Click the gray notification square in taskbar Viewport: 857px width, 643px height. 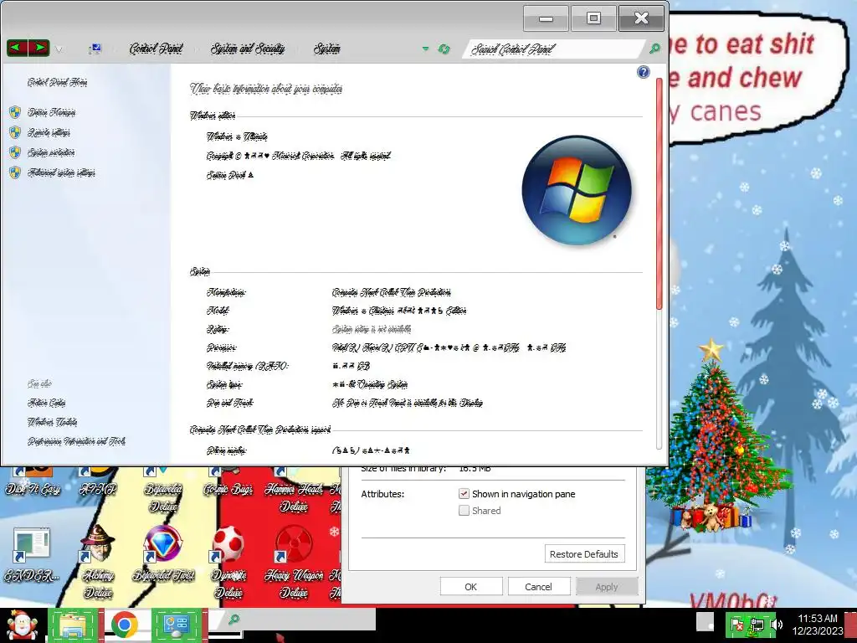click(705, 622)
